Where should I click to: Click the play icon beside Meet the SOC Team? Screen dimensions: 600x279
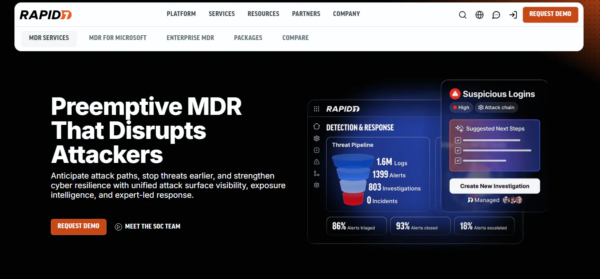click(x=118, y=227)
